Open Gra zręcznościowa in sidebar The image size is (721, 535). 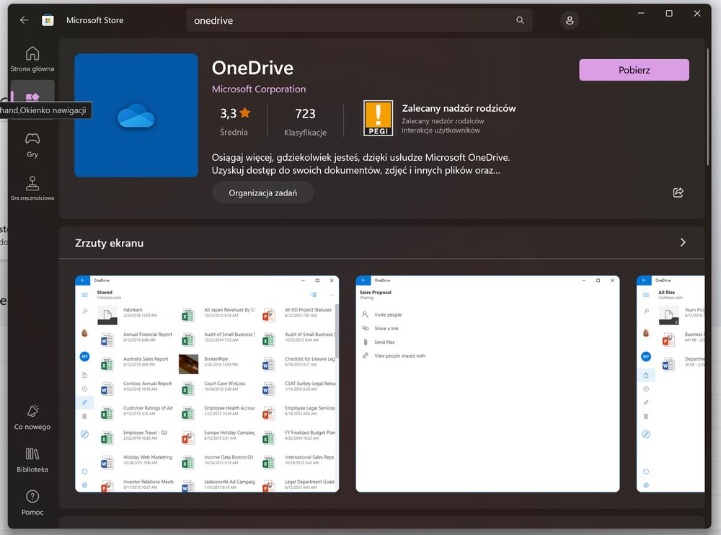[x=32, y=187]
